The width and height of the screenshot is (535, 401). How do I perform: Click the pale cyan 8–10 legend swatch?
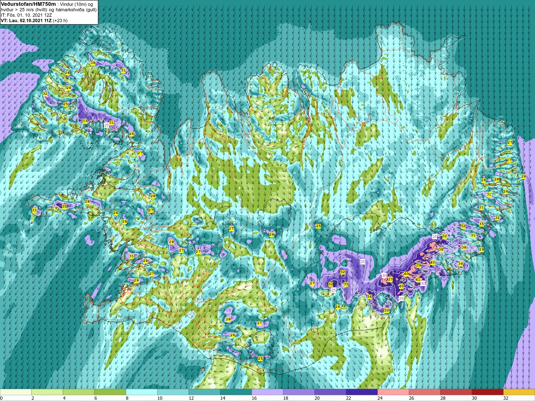pos(142,392)
